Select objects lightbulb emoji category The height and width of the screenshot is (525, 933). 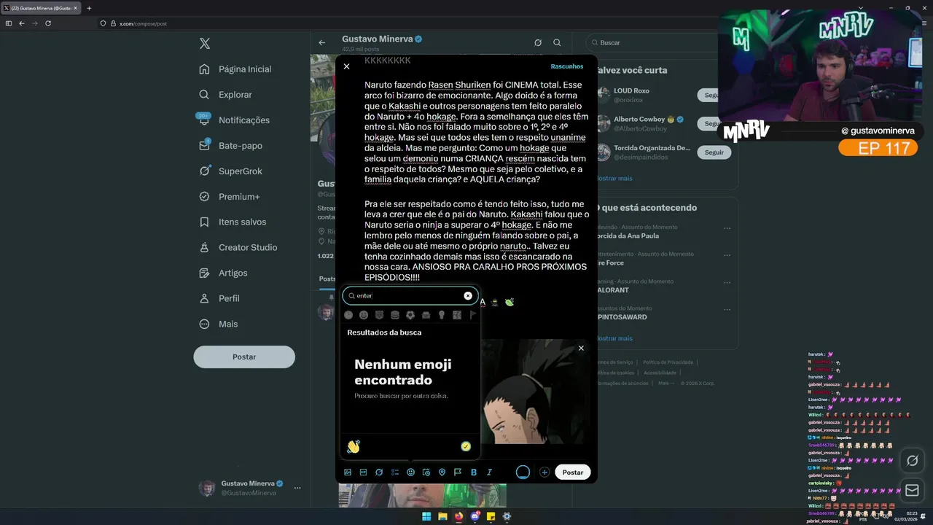[x=442, y=315]
